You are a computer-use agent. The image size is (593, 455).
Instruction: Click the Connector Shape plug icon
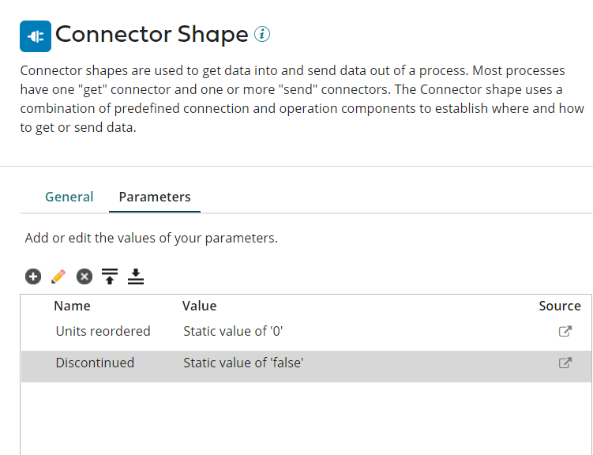tap(36, 36)
